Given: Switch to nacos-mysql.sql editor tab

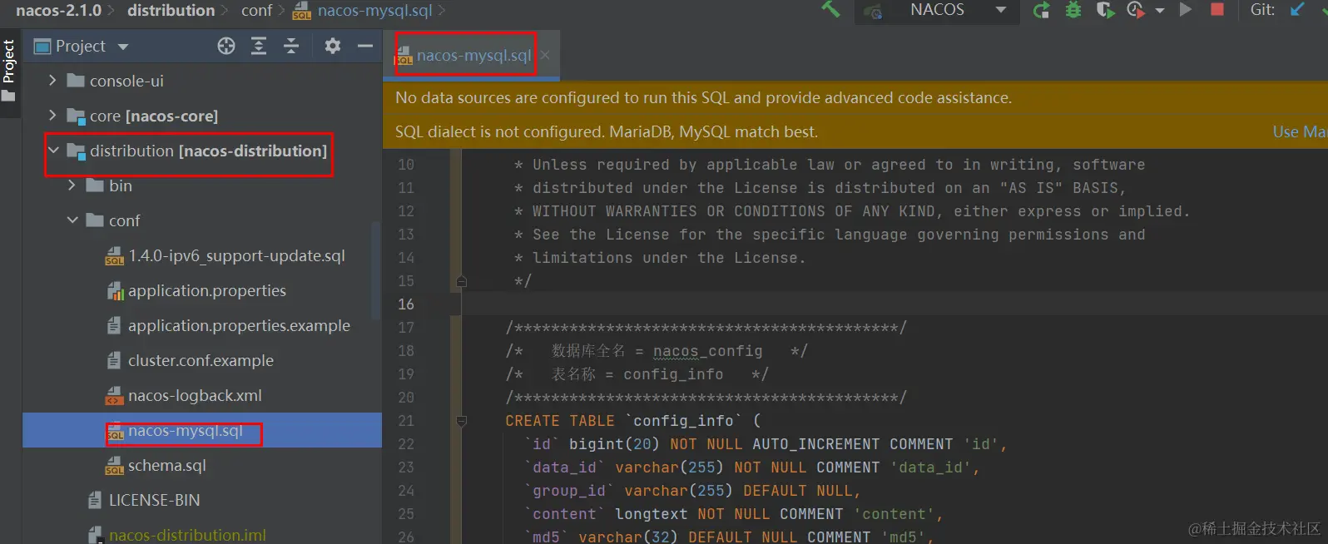Looking at the screenshot, I should [473, 55].
